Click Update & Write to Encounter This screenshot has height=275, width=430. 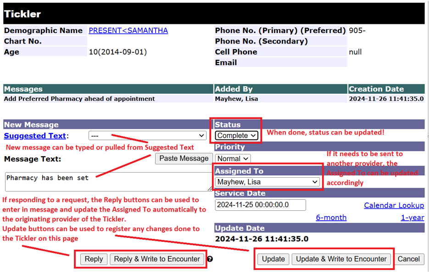[x=341, y=259]
